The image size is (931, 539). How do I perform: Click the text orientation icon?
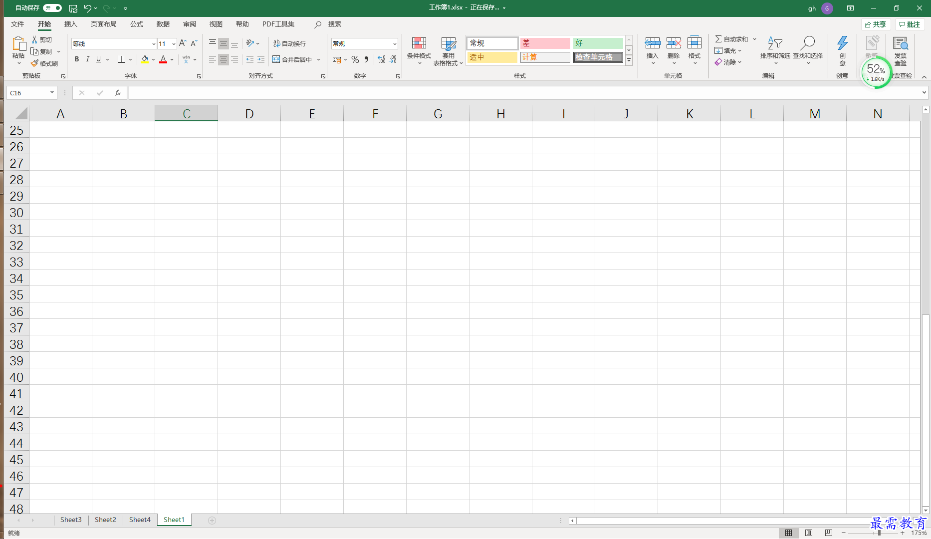click(x=250, y=43)
